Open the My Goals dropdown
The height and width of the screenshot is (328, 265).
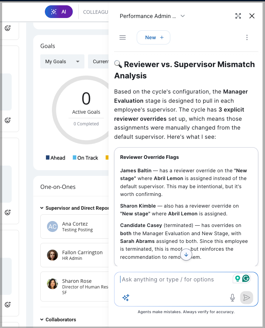(x=63, y=61)
